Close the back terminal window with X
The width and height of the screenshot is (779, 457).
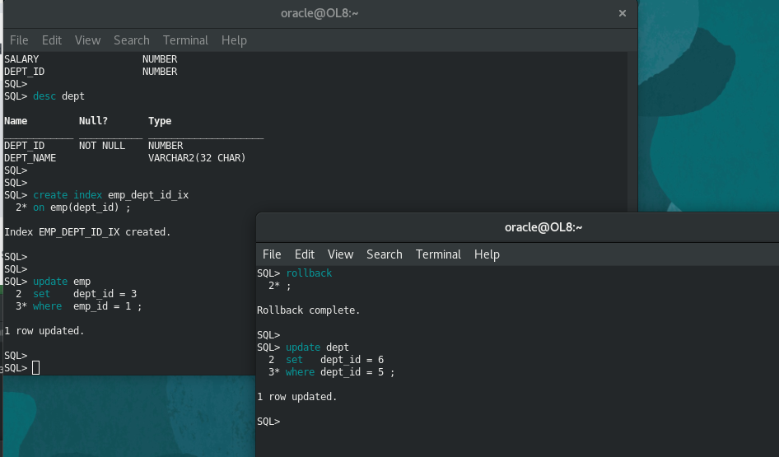coord(622,13)
